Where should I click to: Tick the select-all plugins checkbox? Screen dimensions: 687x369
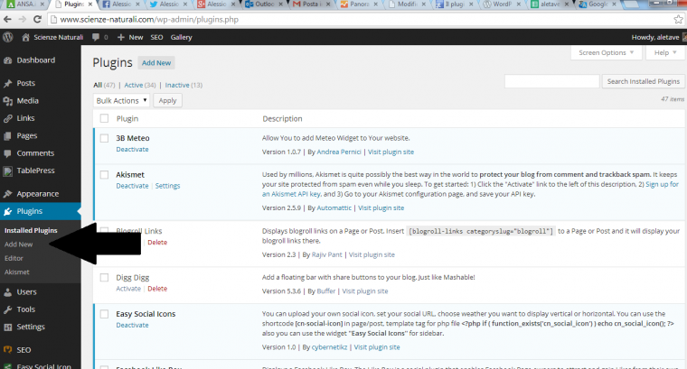point(104,118)
